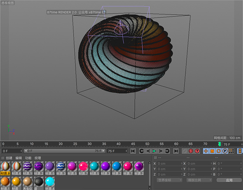Screen dimensions: 243x190
Task: Click right arrow of preview range bar
Action: tap(103, 151)
